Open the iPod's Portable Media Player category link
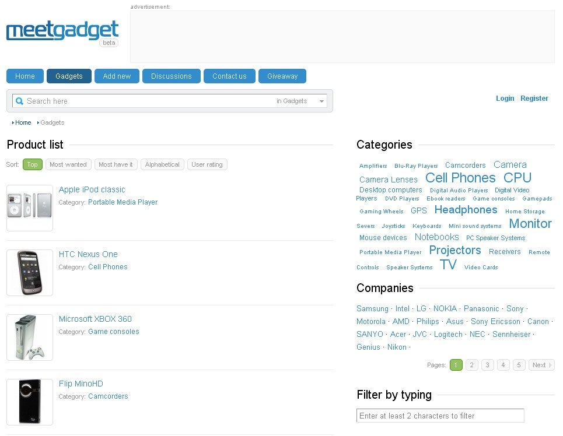 tap(123, 202)
